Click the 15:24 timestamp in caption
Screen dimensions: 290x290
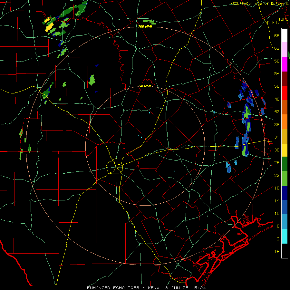(x=198, y=288)
